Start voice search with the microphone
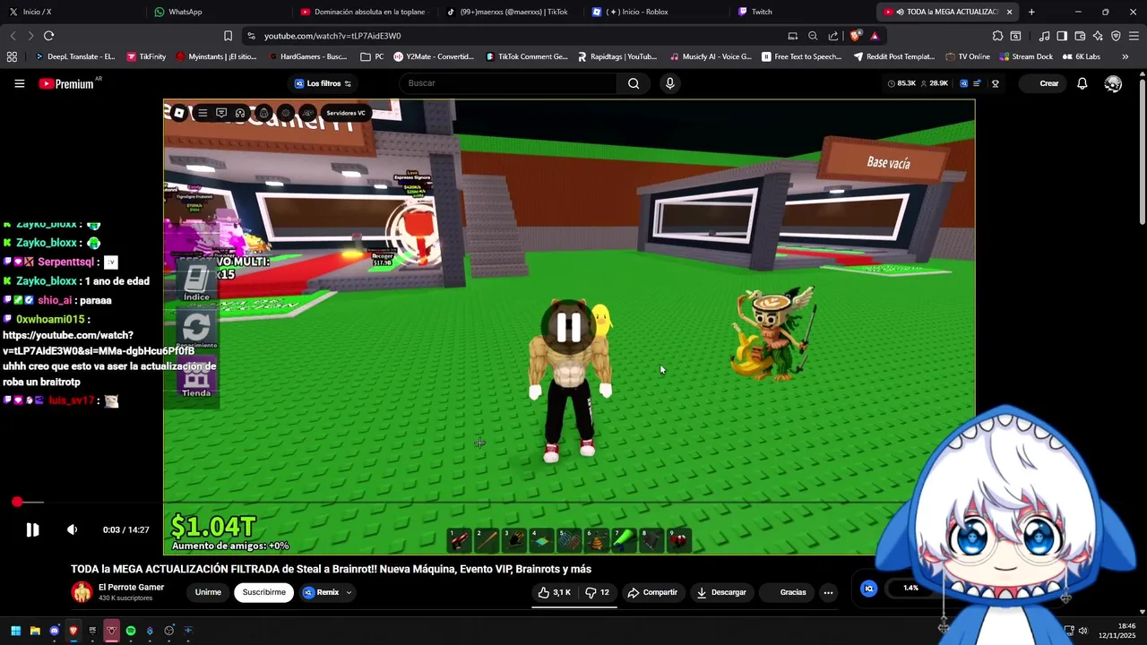 coord(669,83)
